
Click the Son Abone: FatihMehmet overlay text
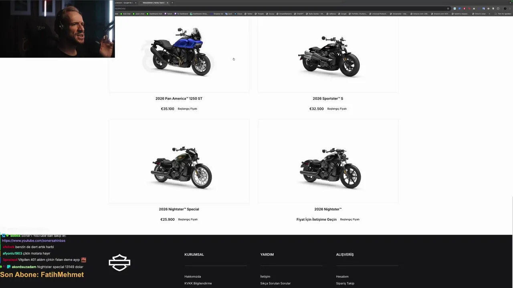pyautogui.click(x=42, y=274)
